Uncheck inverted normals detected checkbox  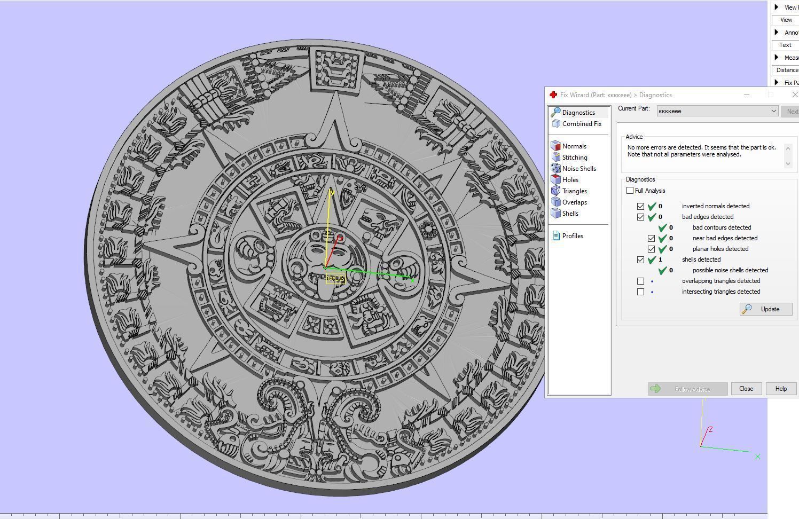click(x=640, y=206)
